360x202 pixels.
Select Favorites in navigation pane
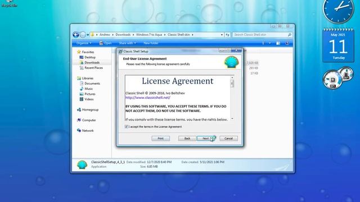pos(88,52)
